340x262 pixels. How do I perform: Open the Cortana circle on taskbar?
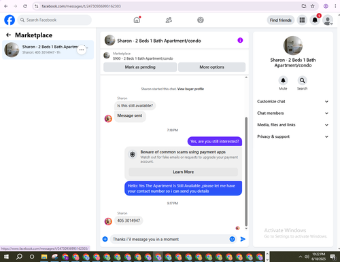pyautogui.click(x=32, y=257)
